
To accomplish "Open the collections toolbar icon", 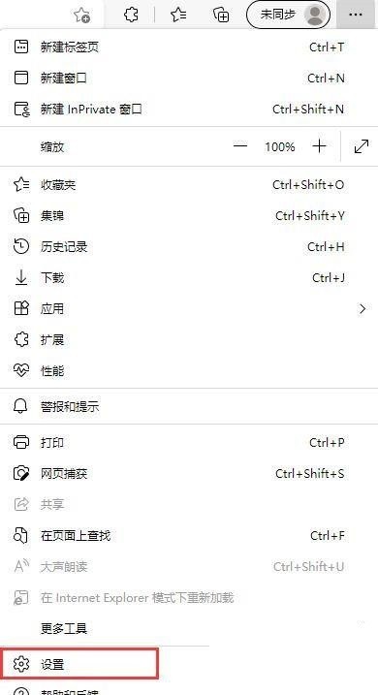I will (221, 15).
